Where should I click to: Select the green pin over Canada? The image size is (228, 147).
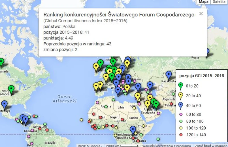pyautogui.click(x=1, y=63)
